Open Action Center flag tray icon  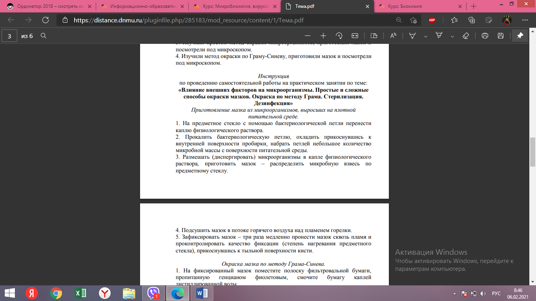point(464,293)
